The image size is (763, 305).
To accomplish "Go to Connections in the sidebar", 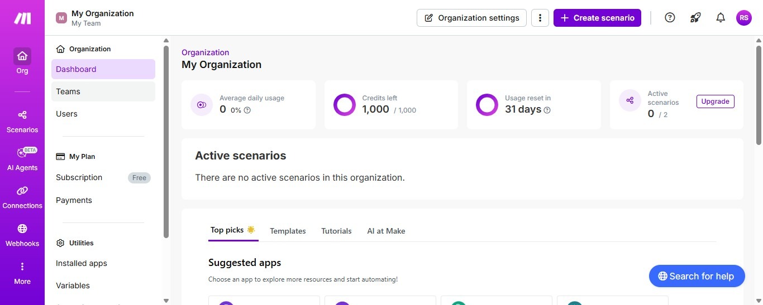I will click(x=22, y=197).
